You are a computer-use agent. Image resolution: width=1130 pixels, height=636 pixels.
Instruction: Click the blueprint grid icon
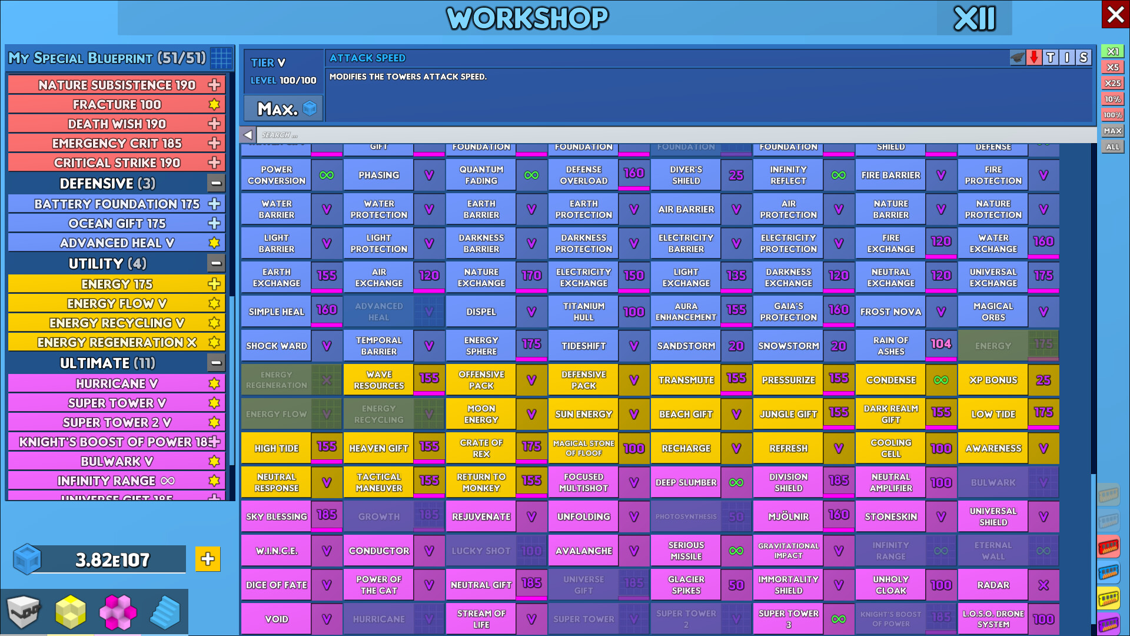(x=221, y=58)
